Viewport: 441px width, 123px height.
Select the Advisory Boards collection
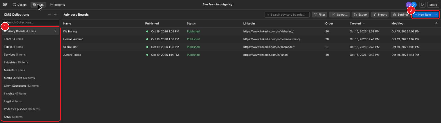[31, 31]
